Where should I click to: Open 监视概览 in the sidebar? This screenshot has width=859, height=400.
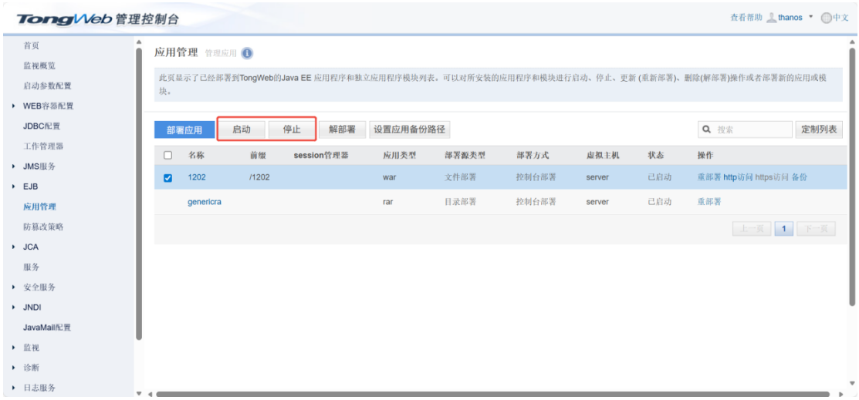pos(39,66)
